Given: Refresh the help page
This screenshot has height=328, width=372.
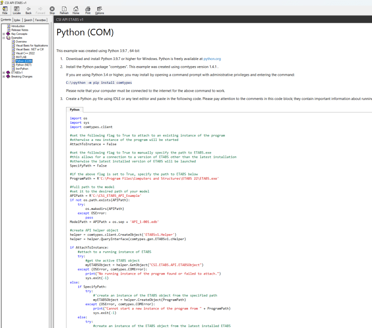Looking at the screenshot, I should pyautogui.click(x=64, y=10).
